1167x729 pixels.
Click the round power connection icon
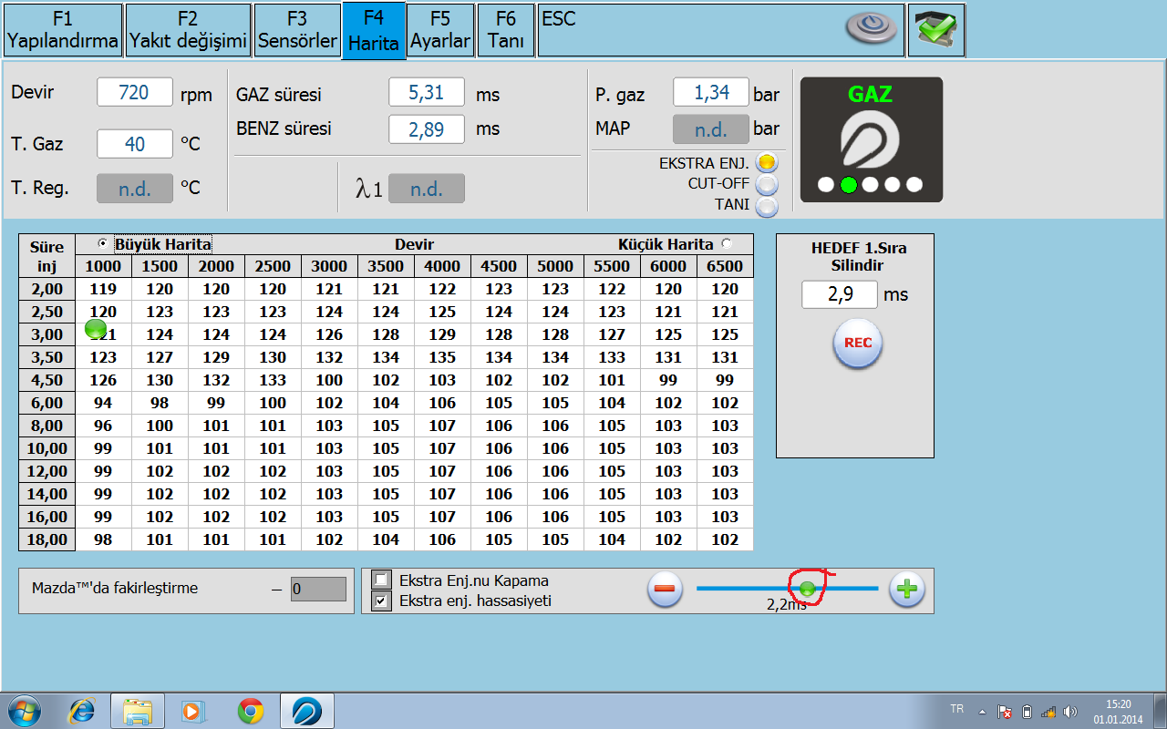[x=873, y=29]
